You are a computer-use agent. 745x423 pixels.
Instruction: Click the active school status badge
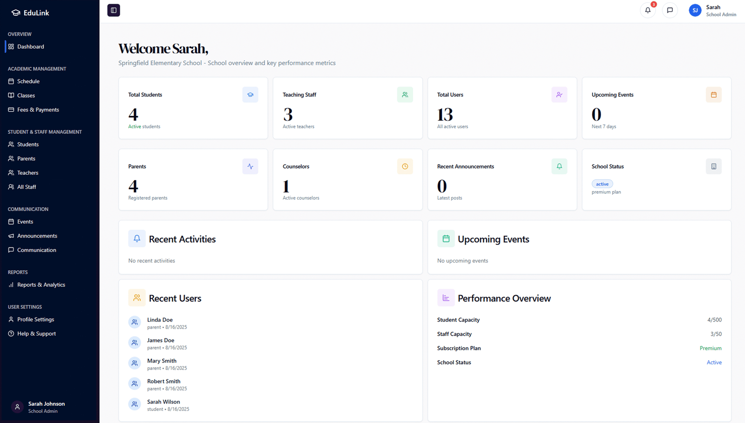tap(602, 184)
